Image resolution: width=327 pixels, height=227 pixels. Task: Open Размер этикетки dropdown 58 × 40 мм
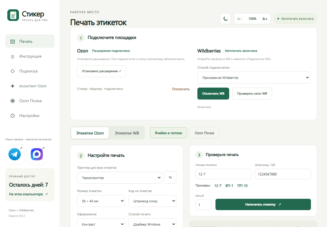pyautogui.click(x=101, y=201)
